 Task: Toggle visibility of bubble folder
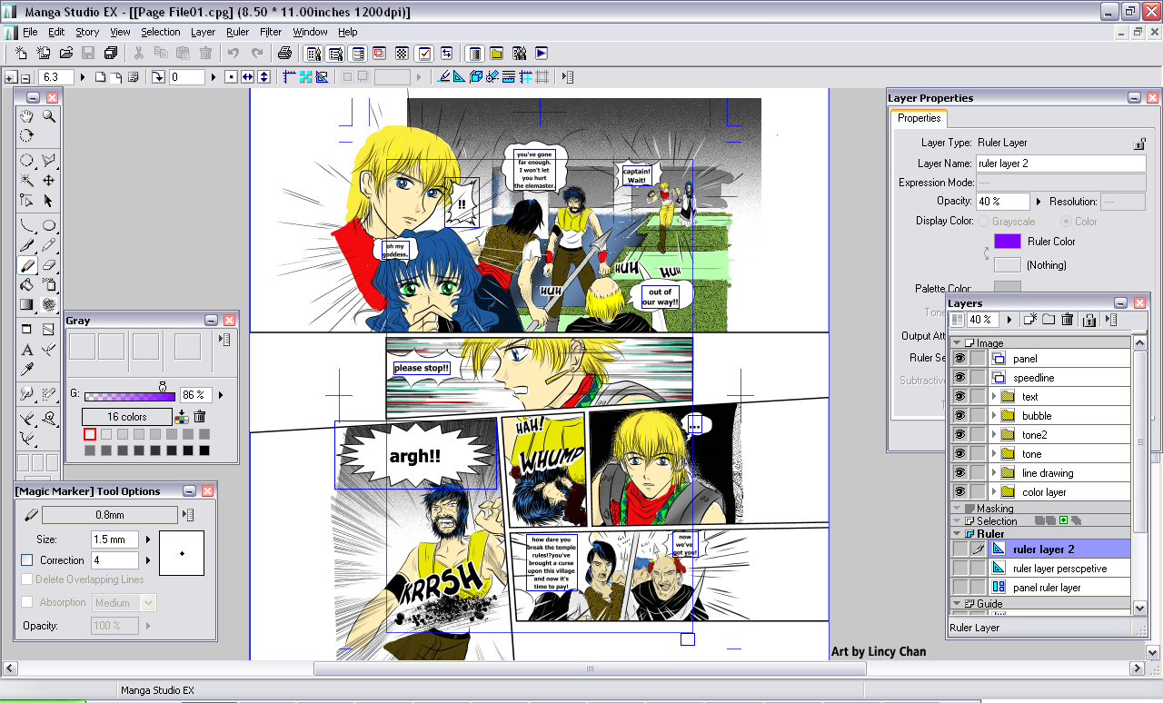click(959, 415)
